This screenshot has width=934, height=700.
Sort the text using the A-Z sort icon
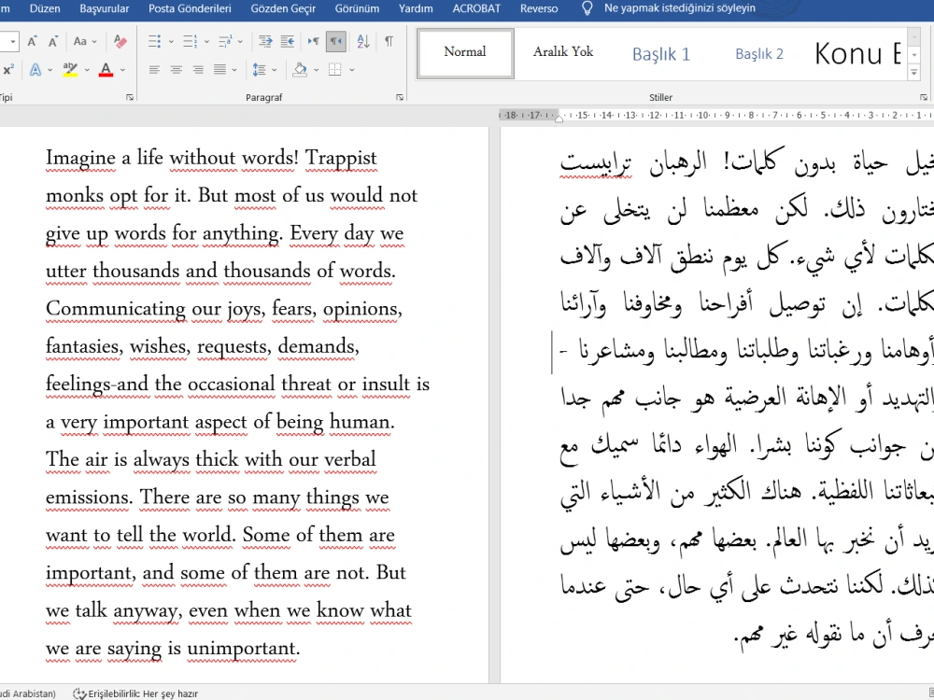pyautogui.click(x=362, y=41)
